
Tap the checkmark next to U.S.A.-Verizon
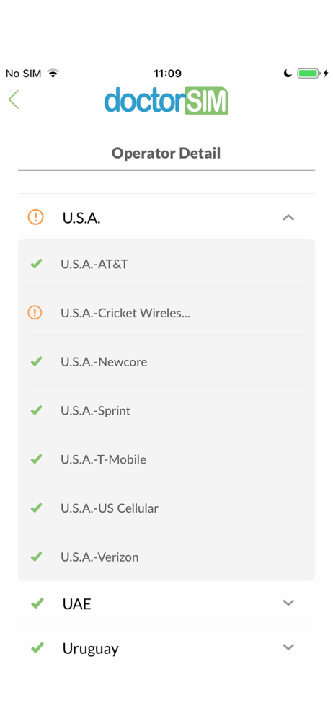pyautogui.click(x=36, y=557)
